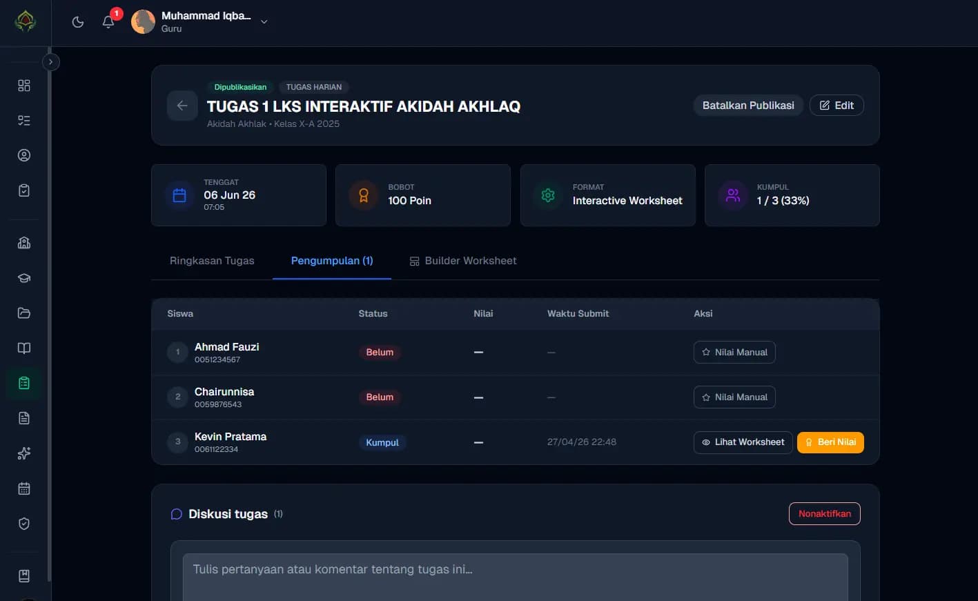978x601 pixels.
Task: Select the highlighted green assignments icon in sidebar
Action: (x=24, y=383)
